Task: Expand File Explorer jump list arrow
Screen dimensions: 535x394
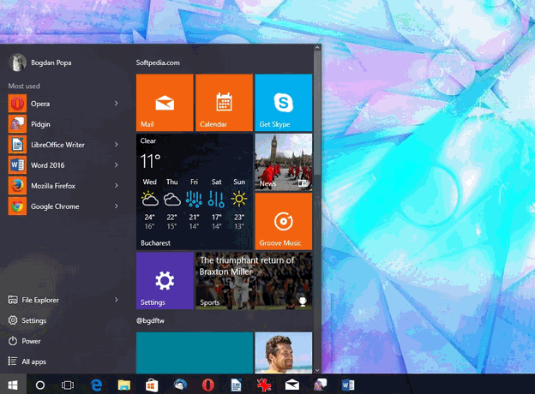Action: (117, 300)
